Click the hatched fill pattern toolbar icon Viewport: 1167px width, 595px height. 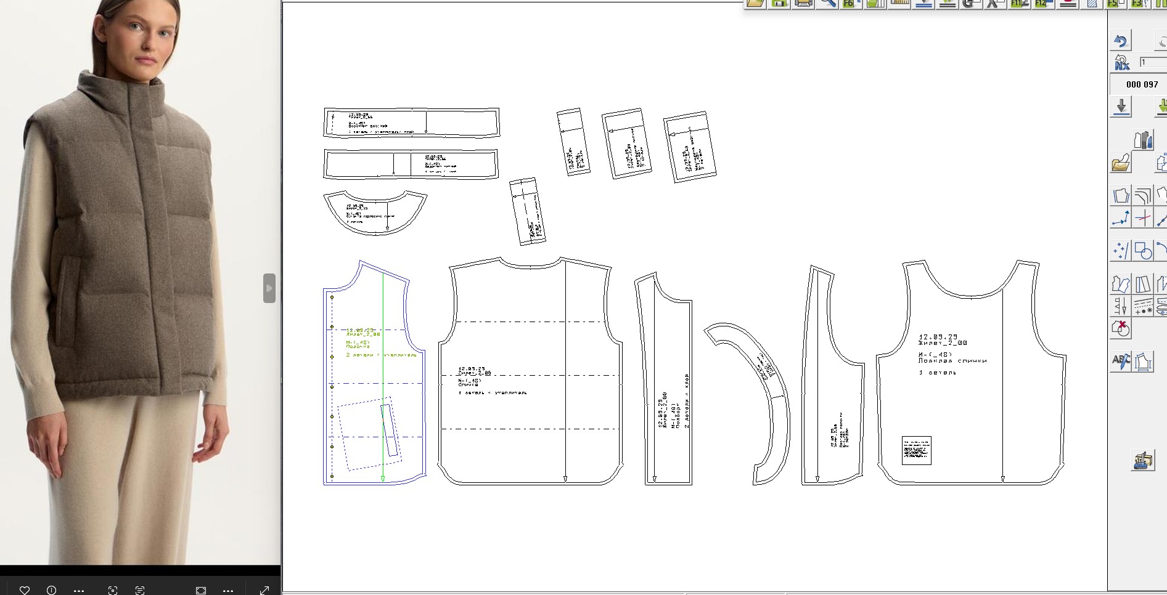pos(1092,3)
